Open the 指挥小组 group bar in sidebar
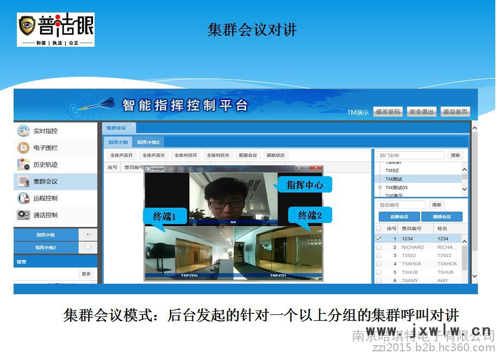The height and width of the screenshot is (354, 498). pos(46,235)
